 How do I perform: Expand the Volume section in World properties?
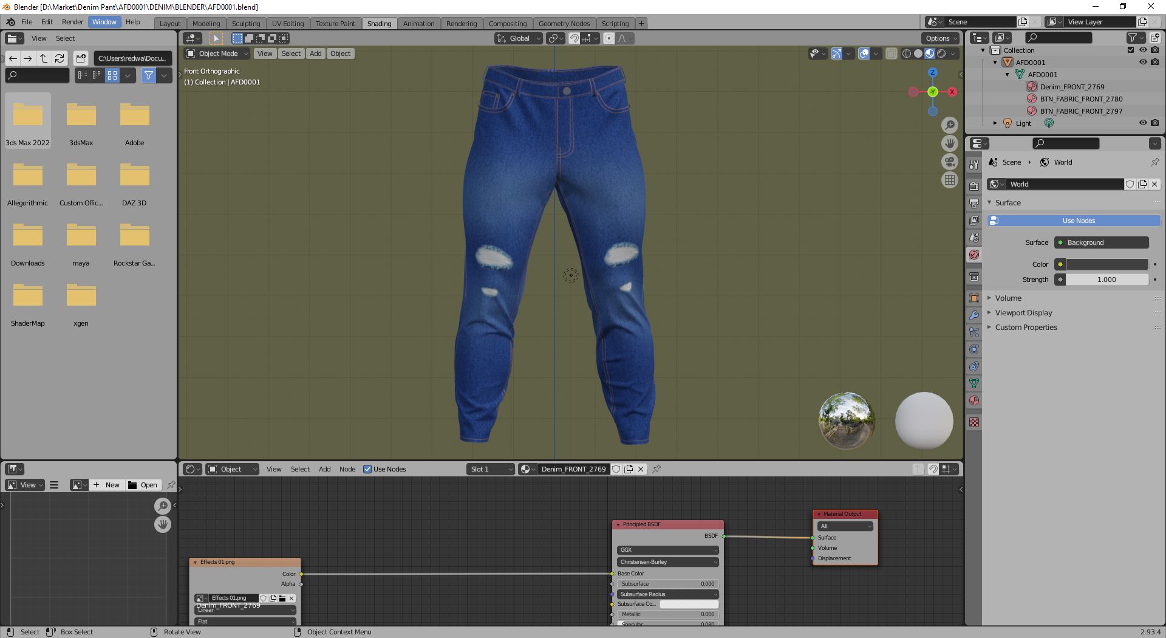pyautogui.click(x=1007, y=298)
